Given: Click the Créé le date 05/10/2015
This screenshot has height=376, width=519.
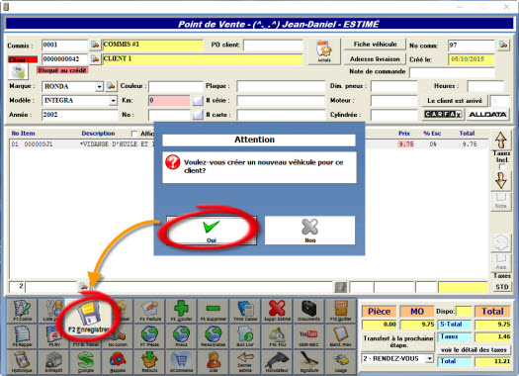Looking at the screenshot, I should (471, 59).
